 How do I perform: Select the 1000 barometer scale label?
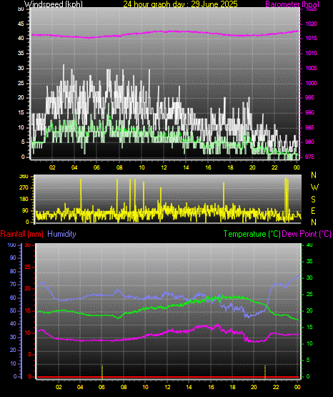(312, 83)
